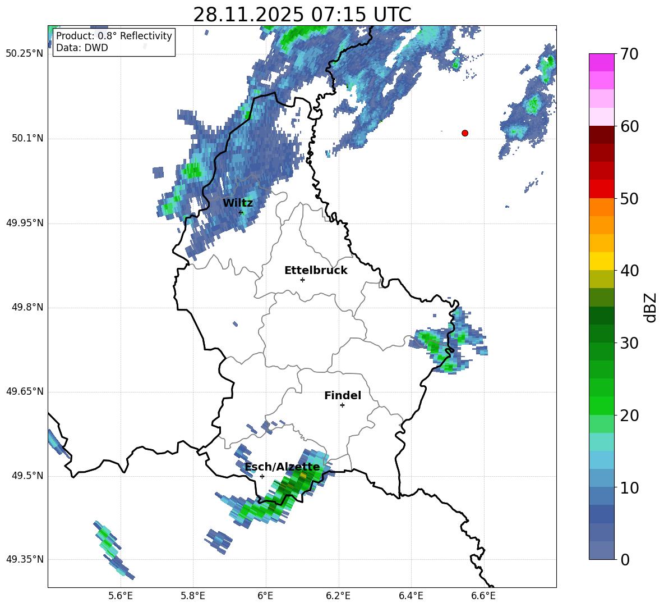Pick the bright green colorbar segment above 20
664x607 pixels.
point(602,405)
